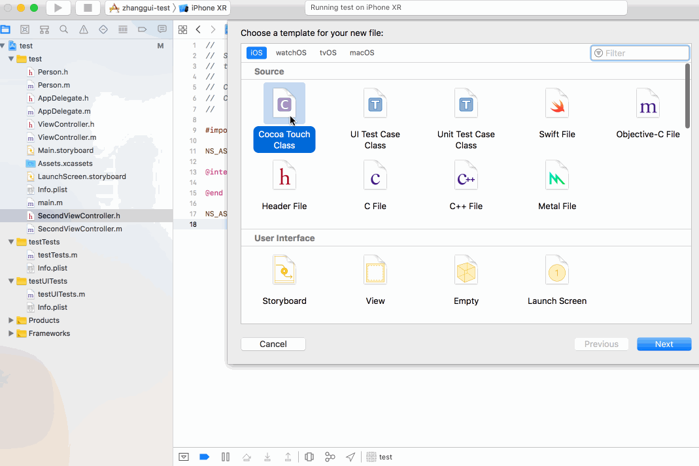
Task: Collapse the testTests folder group
Action: [11, 242]
